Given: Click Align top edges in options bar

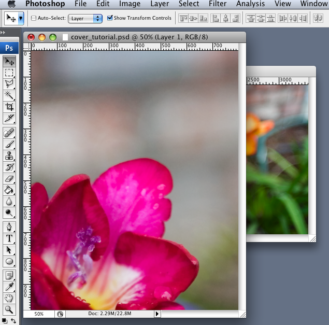Looking at the screenshot, I should [183, 19].
